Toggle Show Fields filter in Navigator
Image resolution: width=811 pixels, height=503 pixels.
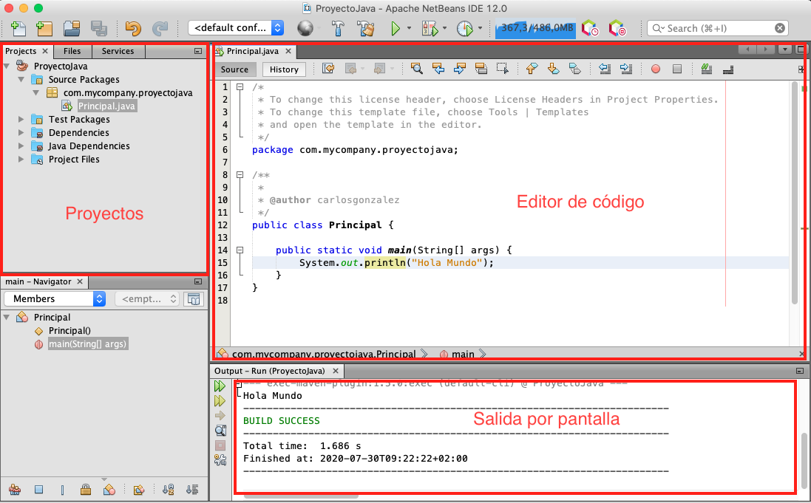tap(38, 490)
